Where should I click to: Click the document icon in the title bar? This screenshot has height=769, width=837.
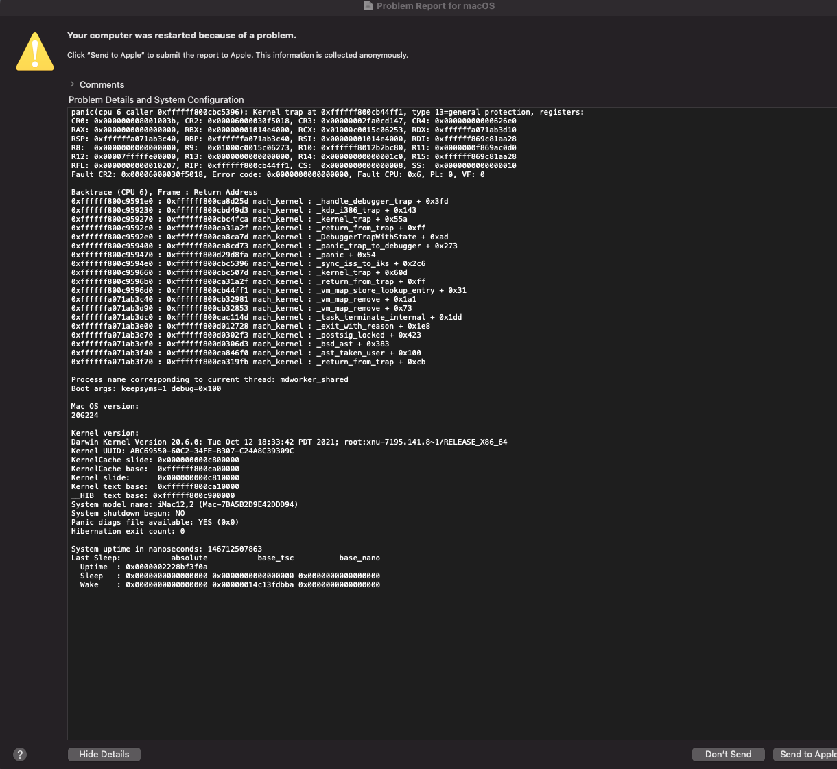pyautogui.click(x=369, y=5)
